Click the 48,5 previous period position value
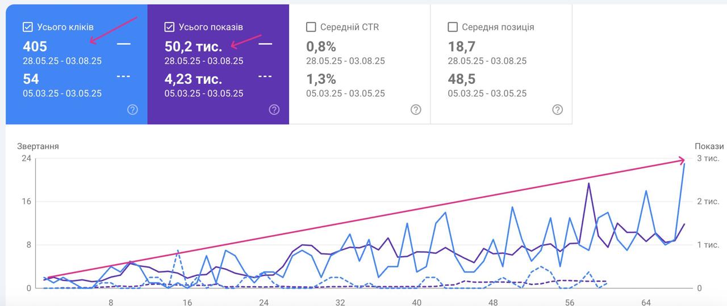The width and height of the screenshot is (727, 306). tap(461, 79)
